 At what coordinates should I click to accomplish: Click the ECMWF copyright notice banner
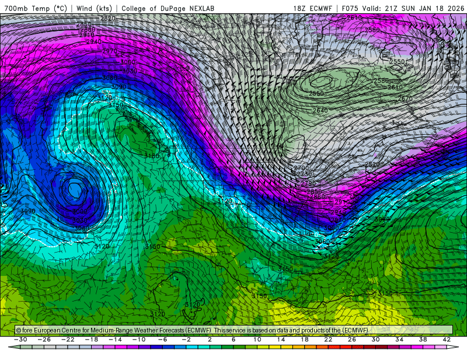(234, 330)
